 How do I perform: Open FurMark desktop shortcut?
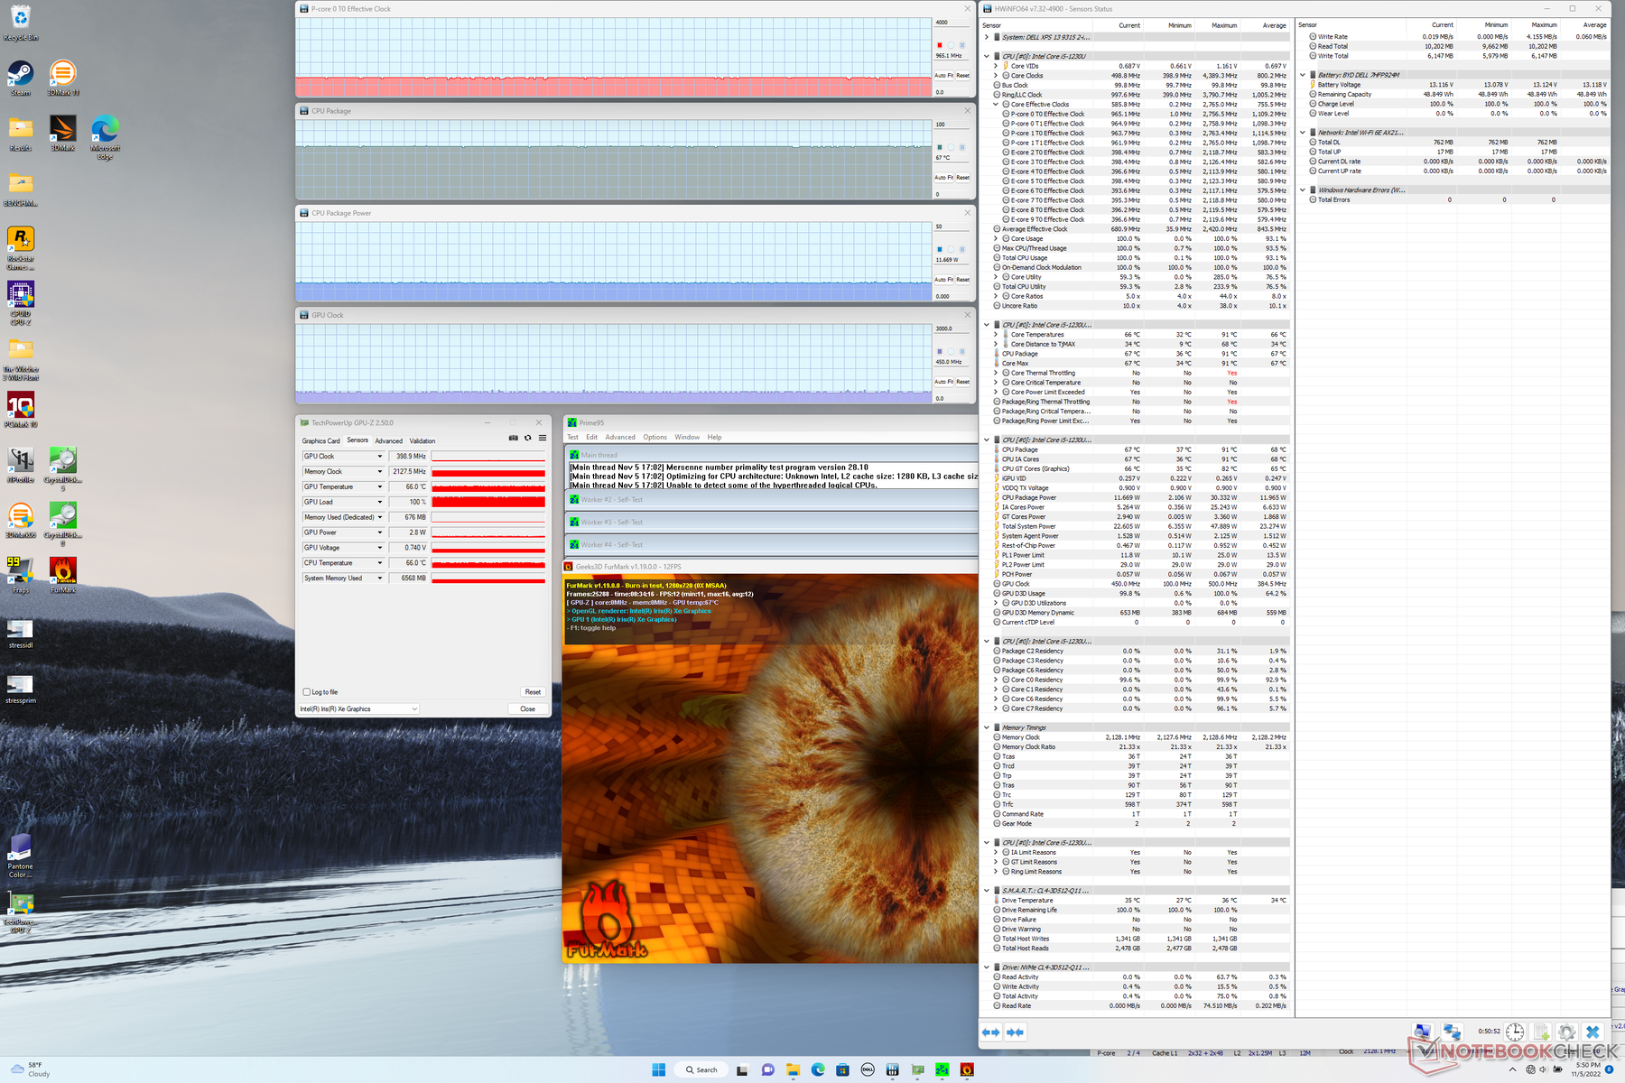63,576
